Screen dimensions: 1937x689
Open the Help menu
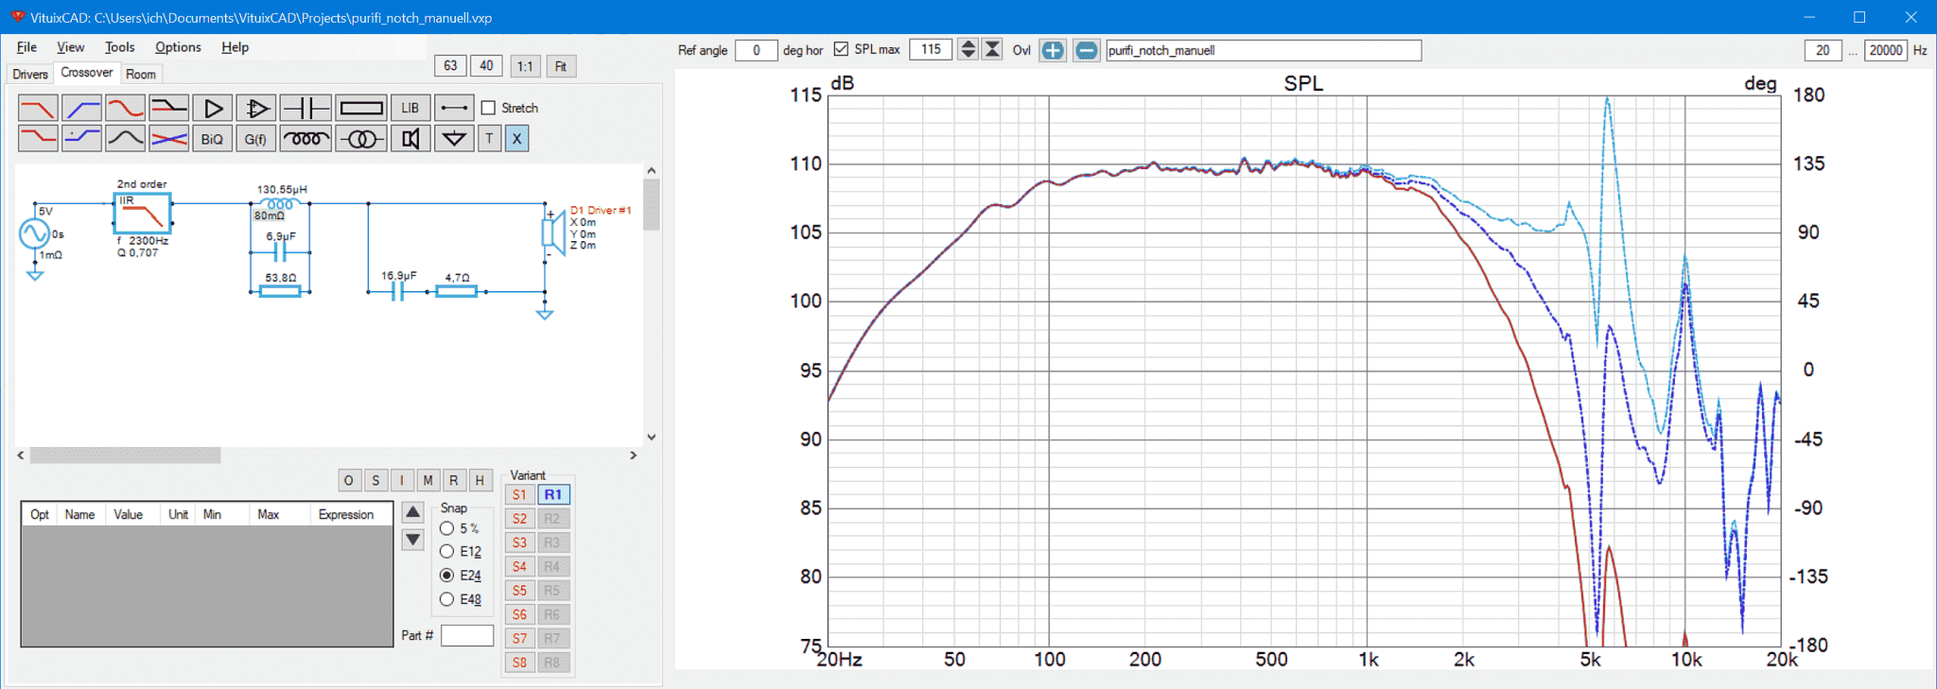point(235,47)
